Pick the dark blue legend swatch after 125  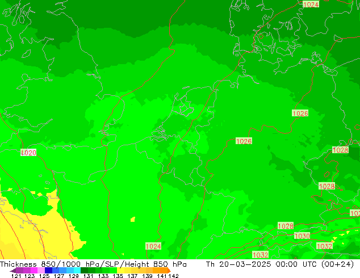tap(48, 271)
